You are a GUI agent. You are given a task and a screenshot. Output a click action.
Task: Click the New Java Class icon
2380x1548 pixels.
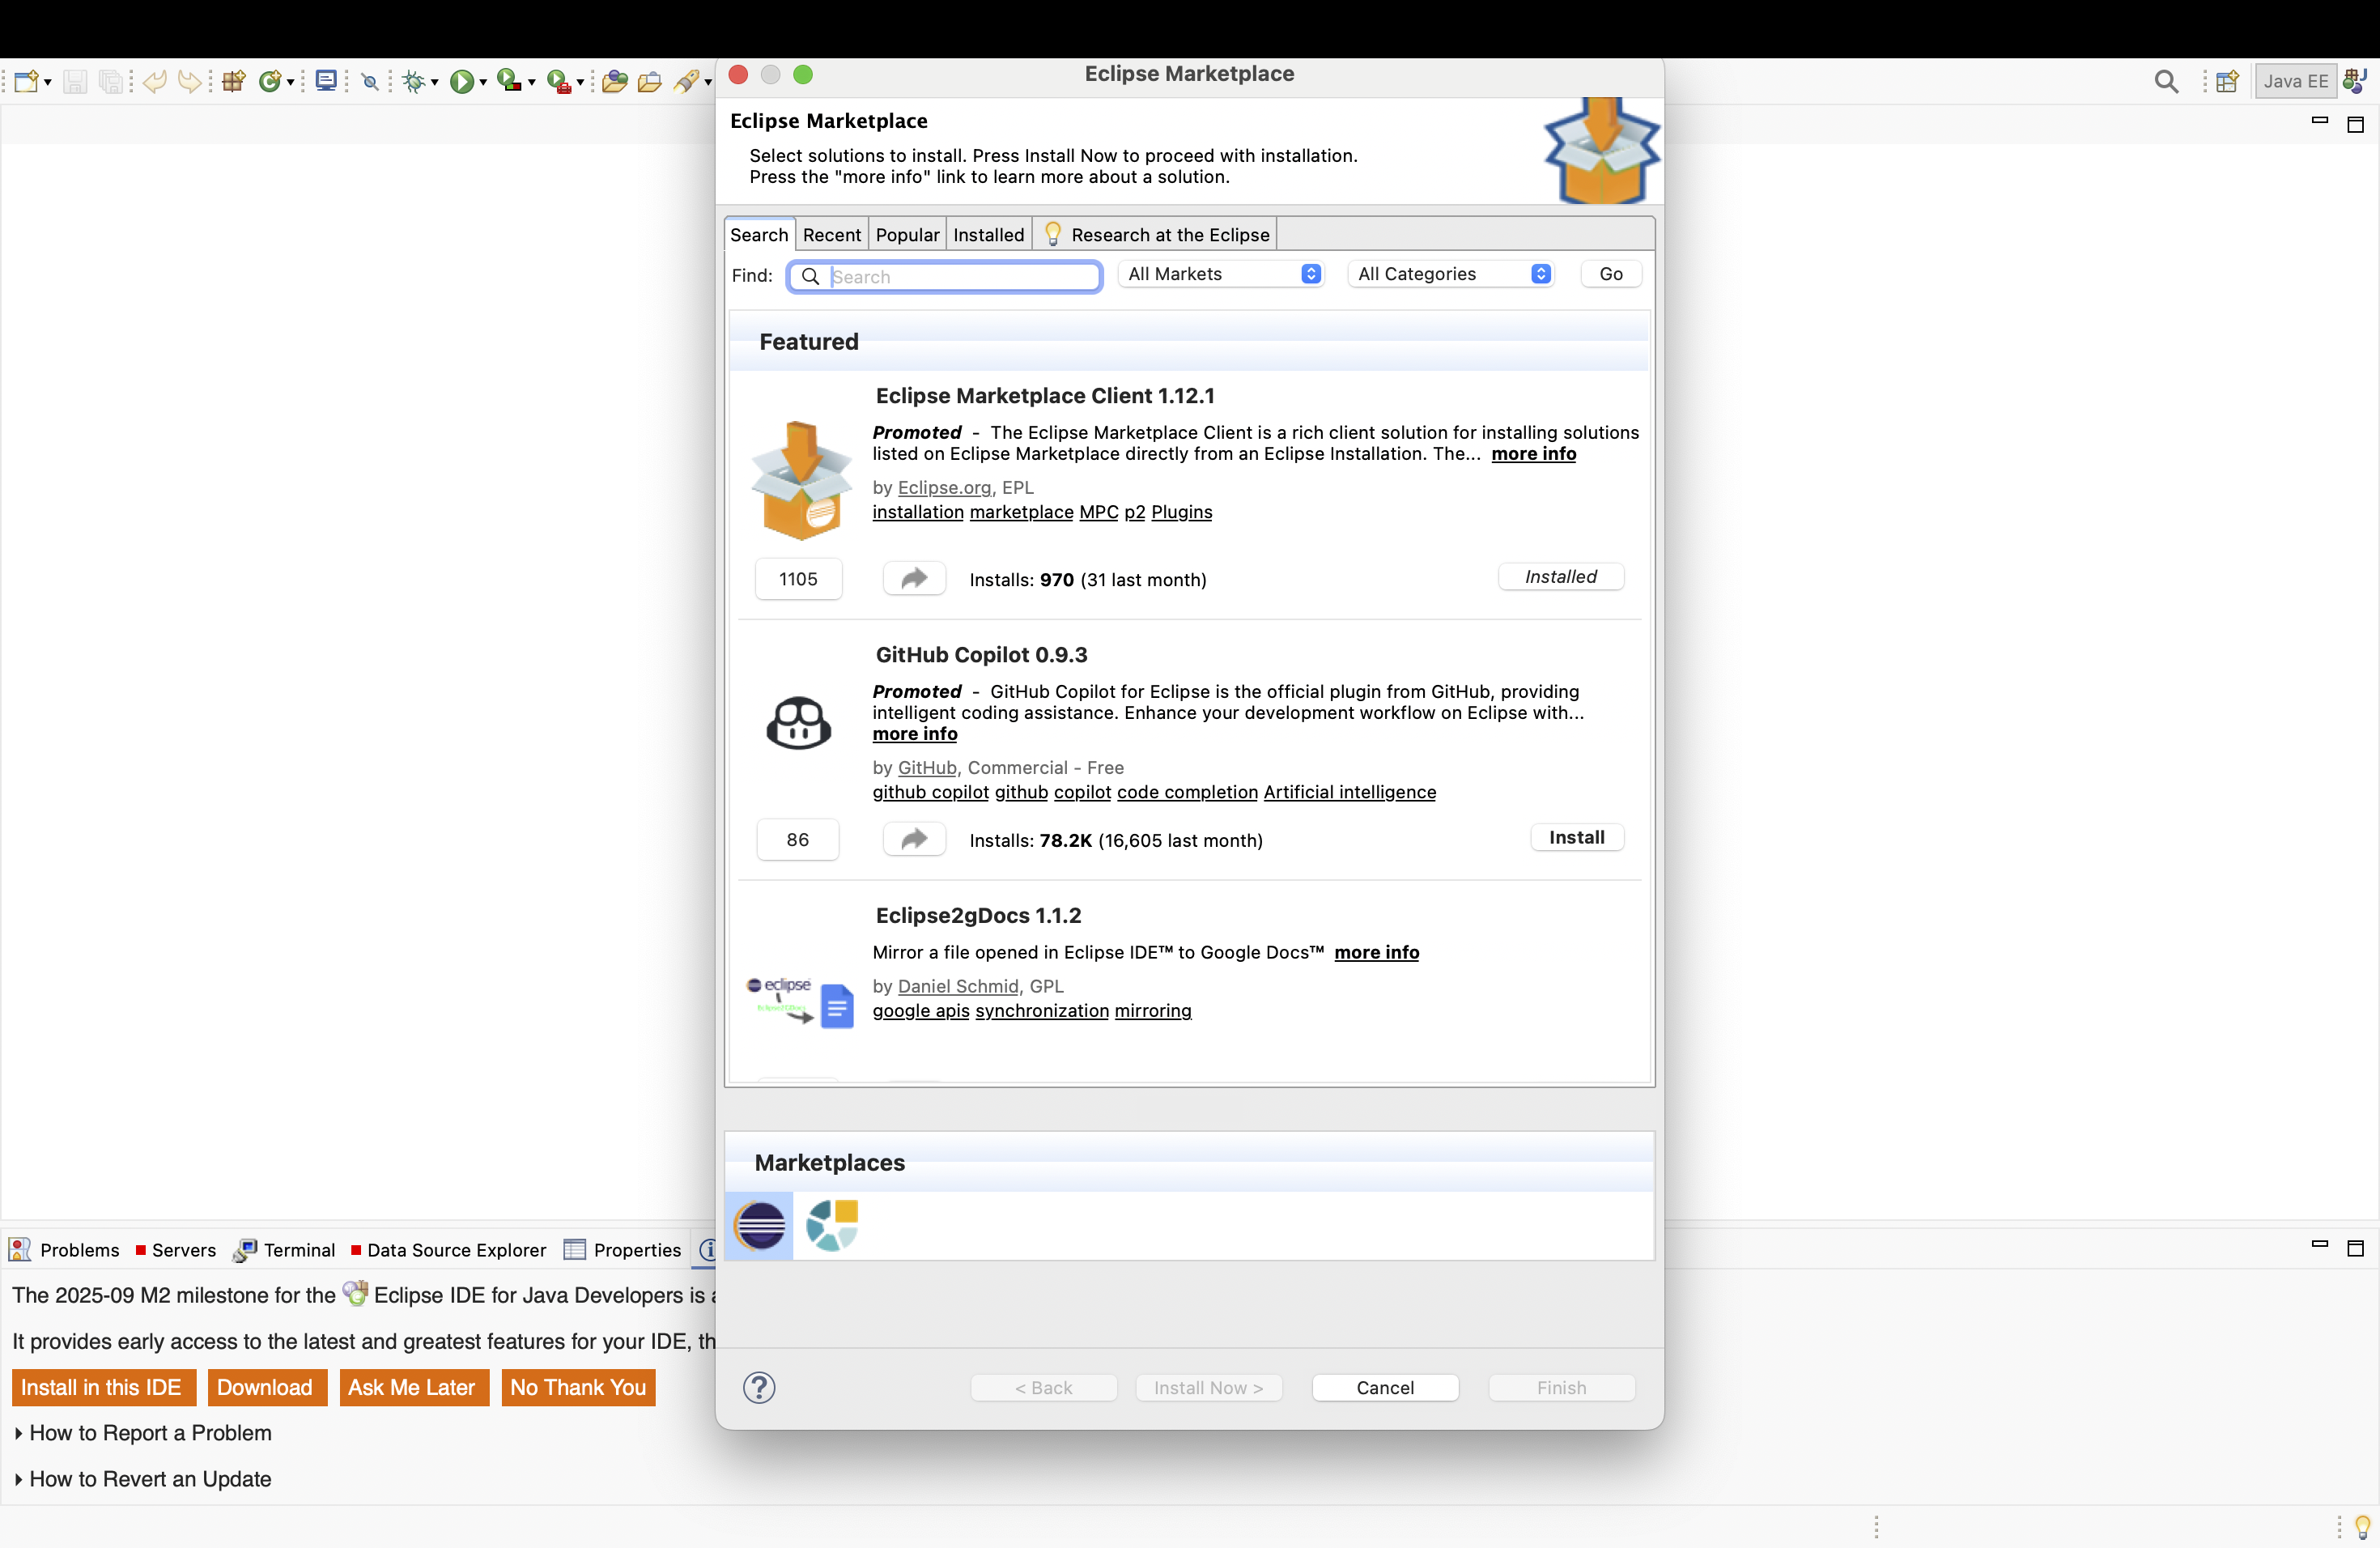[270, 81]
